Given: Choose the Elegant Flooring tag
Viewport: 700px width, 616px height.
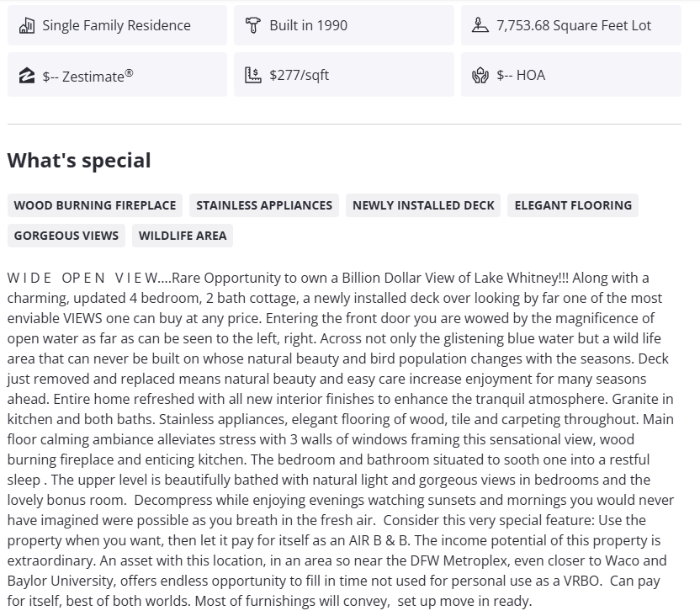Looking at the screenshot, I should pyautogui.click(x=573, y=205).
